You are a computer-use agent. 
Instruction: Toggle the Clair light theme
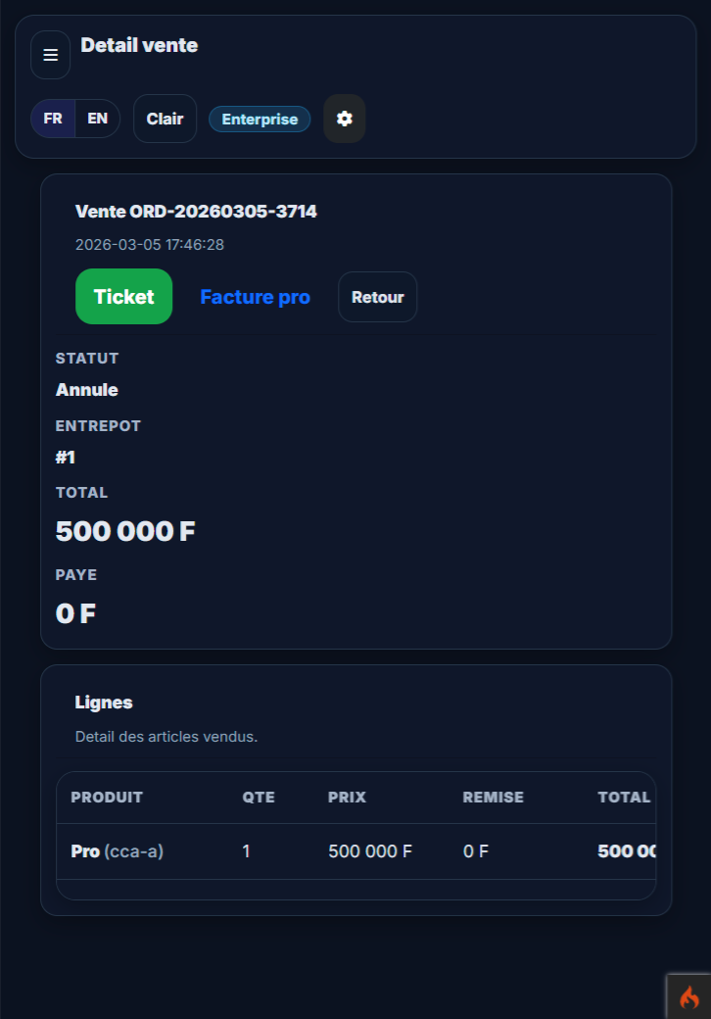pos(165,119)
